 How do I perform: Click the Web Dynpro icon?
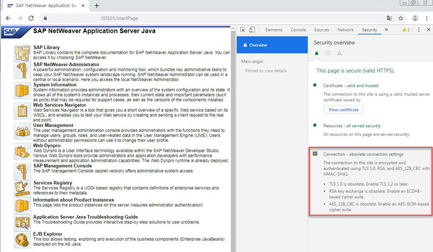(22, 151)
